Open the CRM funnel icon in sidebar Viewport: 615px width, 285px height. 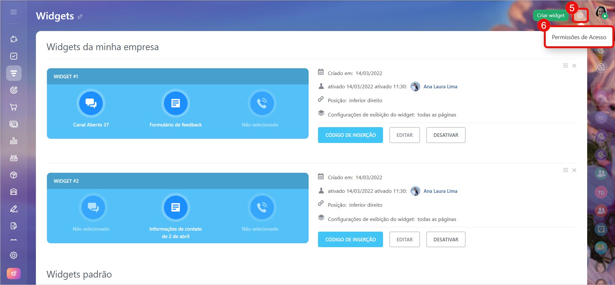pyautogui.click(x=14, y=73)
